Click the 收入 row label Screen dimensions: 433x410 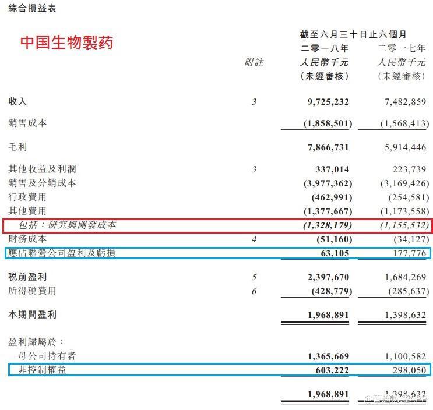point(17,101)
